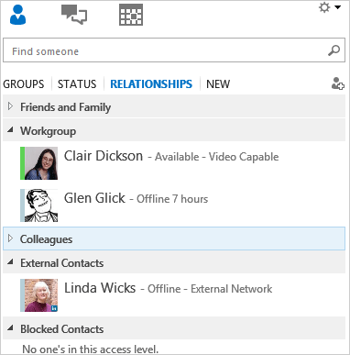Switch to the STATUS tab
Viewport: 350px width, 355px height.
(x=77, y=84)
